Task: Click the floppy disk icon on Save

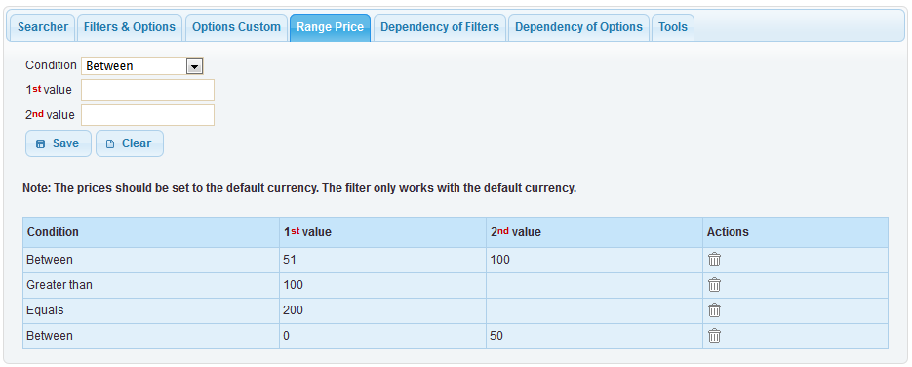Action: tap(41, 143)
